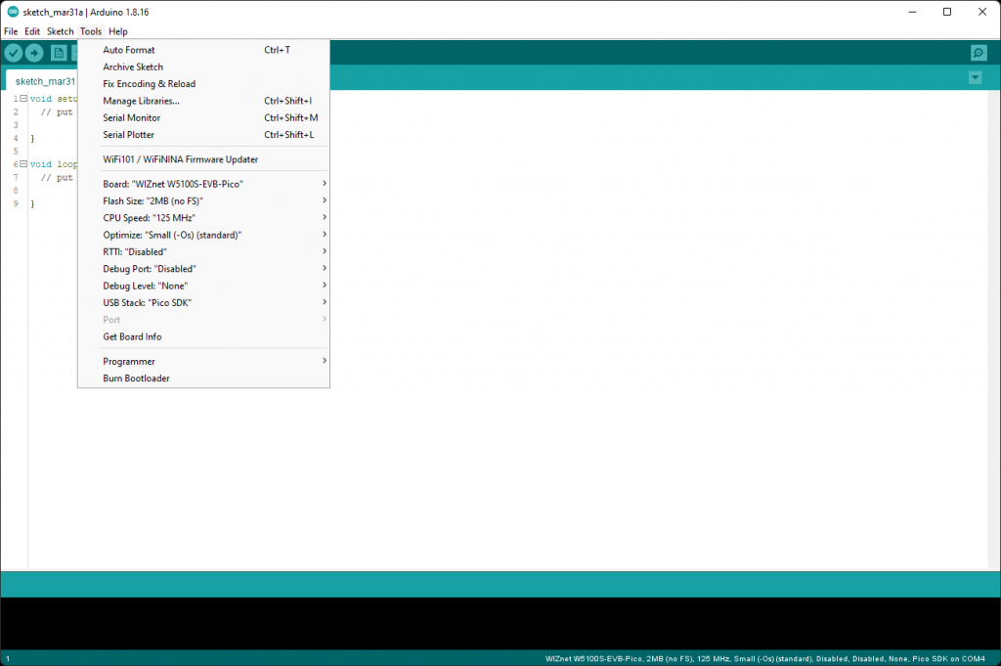Open the tab options dropdown arrow
Screen dimensions: 1001x666
coord(975,78)
